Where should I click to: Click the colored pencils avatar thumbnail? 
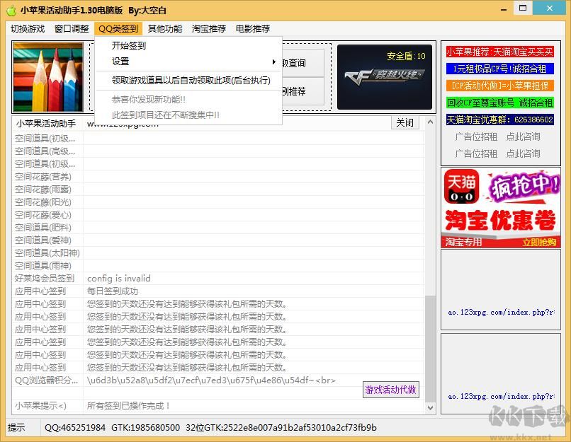[48, 76]
